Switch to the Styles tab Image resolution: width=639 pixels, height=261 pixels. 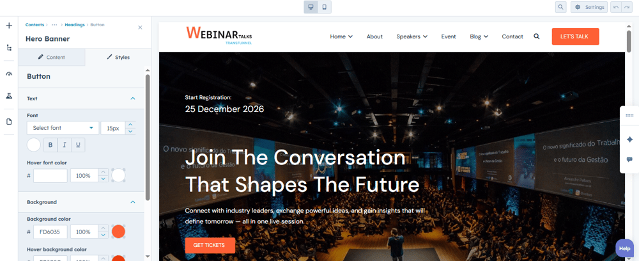coord(118,58)
